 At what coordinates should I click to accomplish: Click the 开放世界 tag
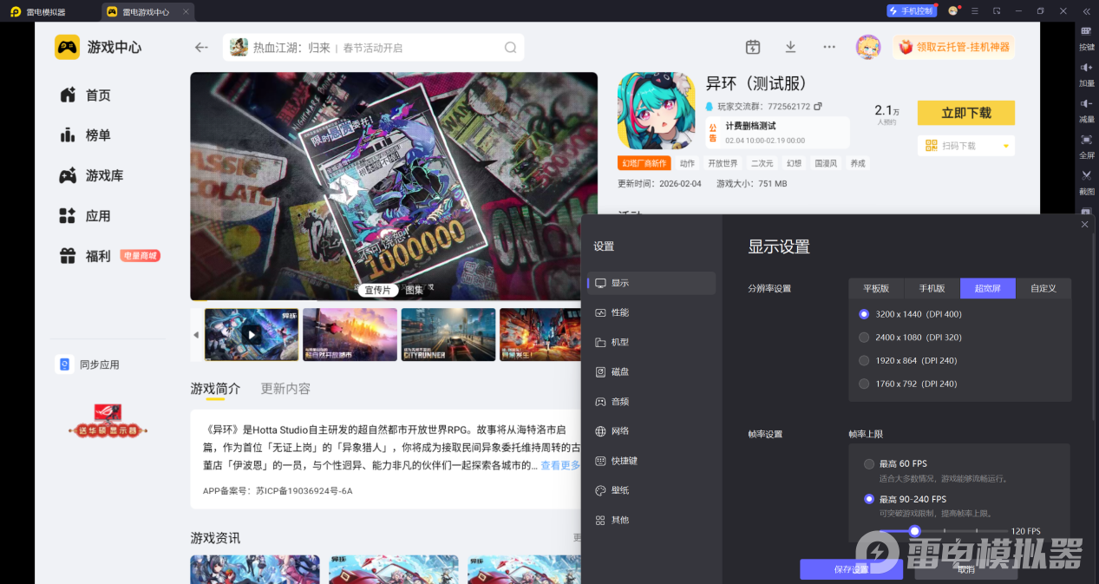click(x=722, y=163)
